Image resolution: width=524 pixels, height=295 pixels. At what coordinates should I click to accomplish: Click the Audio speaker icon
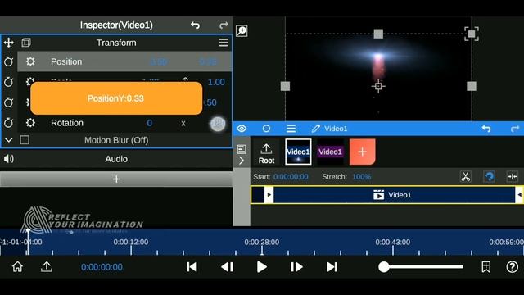coord(9,159)
